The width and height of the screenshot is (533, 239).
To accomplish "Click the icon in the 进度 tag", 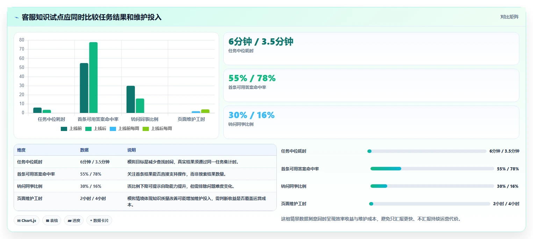I will (x=70, y=221).
